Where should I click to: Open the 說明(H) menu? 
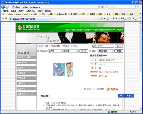click(x=48, y=11)
